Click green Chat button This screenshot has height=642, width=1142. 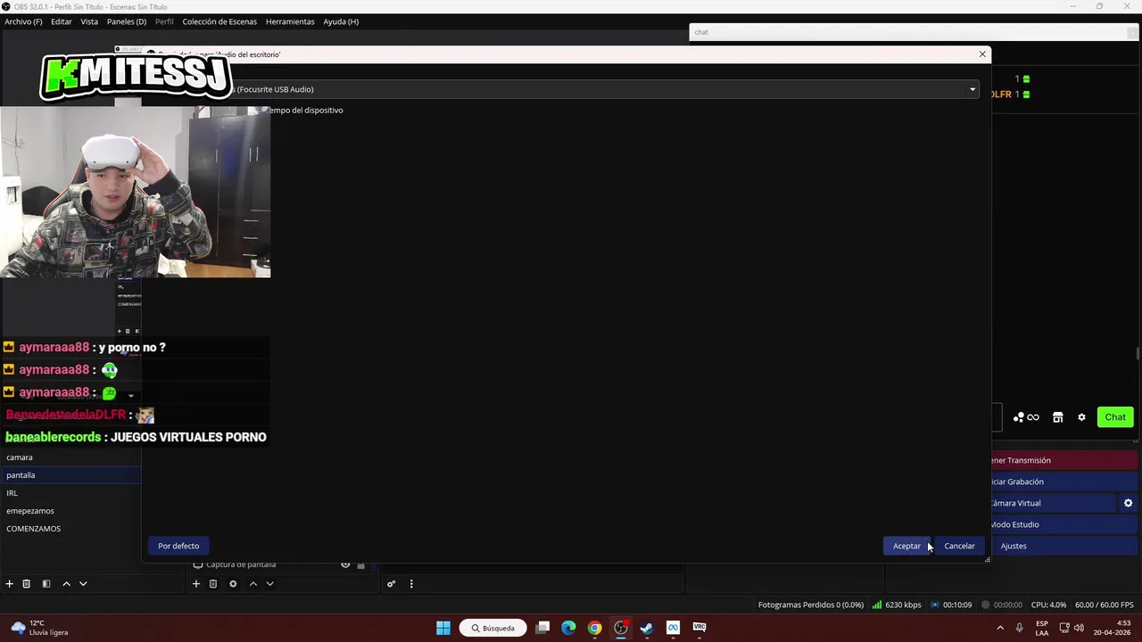tap(1115, 417)
